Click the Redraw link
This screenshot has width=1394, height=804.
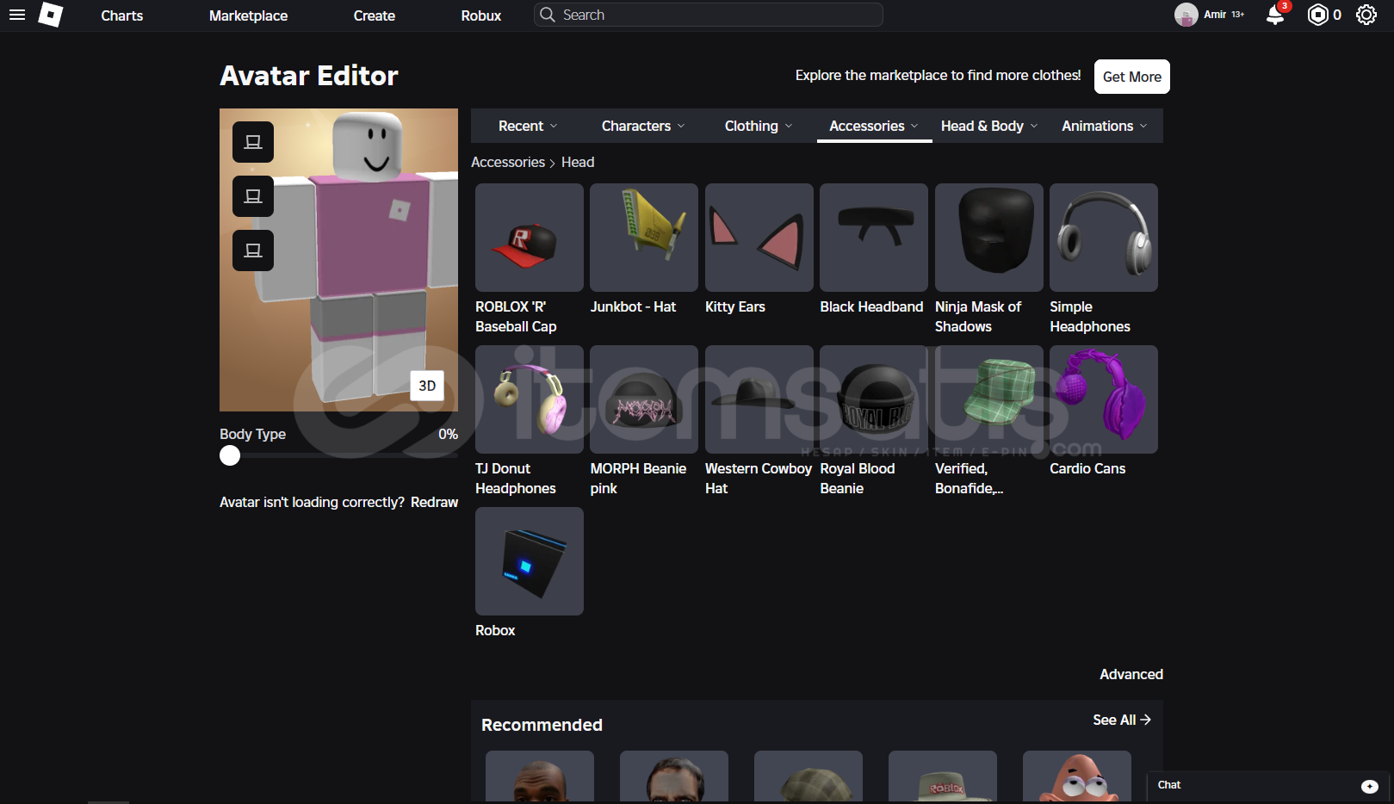click(434, 502)
